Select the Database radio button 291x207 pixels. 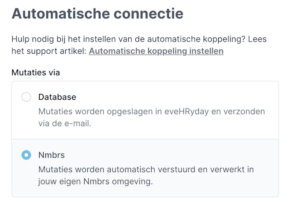(x=26, y=97)
